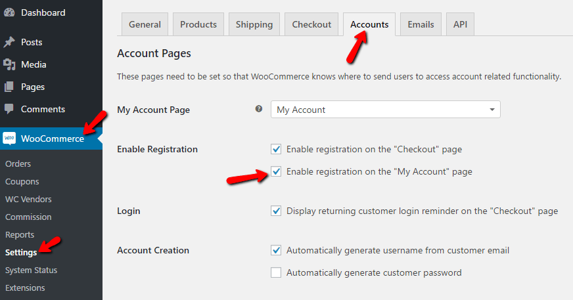
Task: Enable automatically generate customer password
Action: pos(276,272)
